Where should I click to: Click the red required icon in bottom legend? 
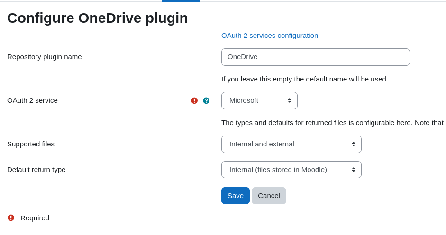click(x=11, y=217)
